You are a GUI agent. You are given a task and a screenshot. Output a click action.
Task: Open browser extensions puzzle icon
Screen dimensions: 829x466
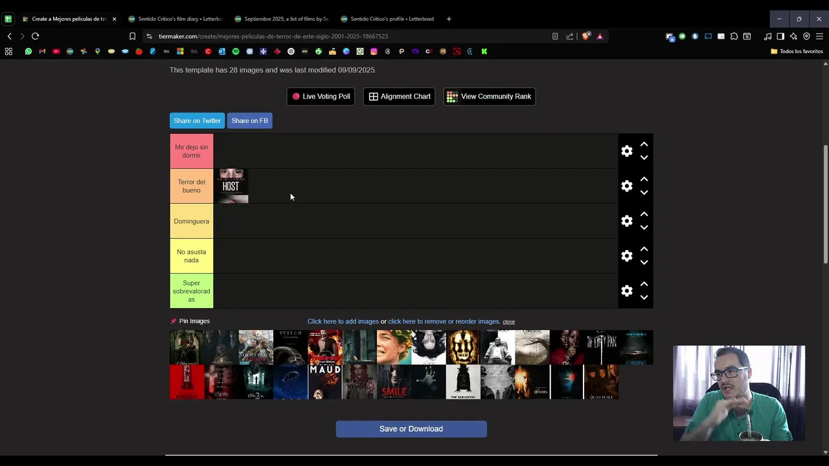(734, 36)
